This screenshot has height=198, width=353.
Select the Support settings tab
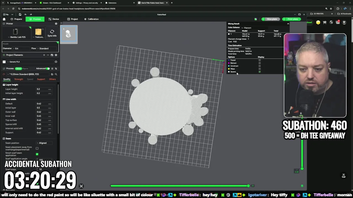pyautogui.click(x=41, y=79)
